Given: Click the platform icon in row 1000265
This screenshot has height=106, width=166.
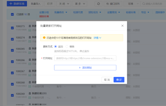Looking at the screenshot, I should (30, 48).
